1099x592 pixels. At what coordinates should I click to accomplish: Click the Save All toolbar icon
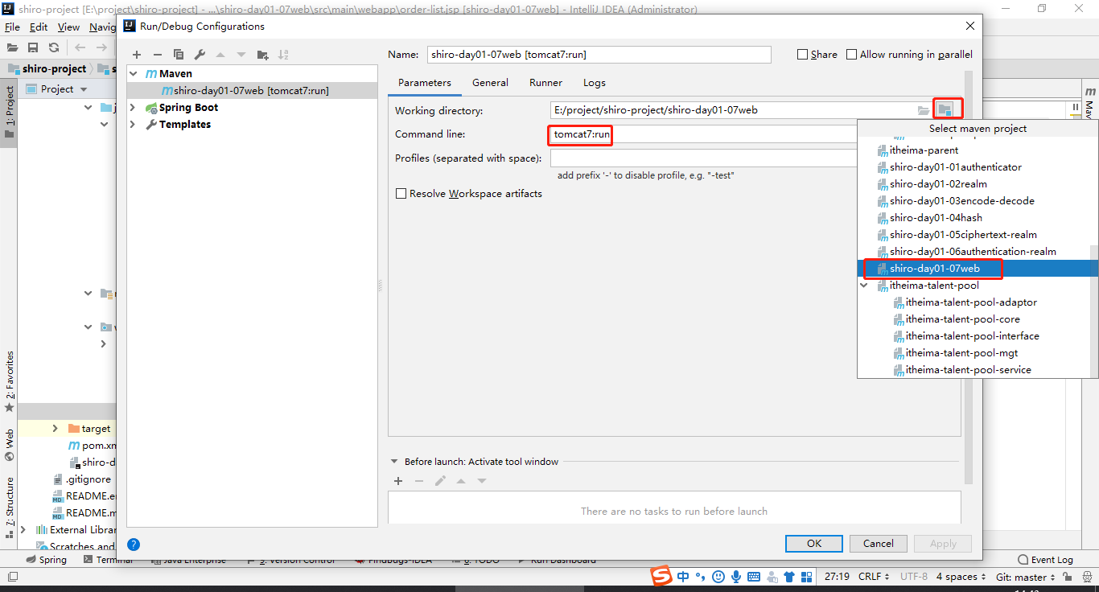pos(33,48)
